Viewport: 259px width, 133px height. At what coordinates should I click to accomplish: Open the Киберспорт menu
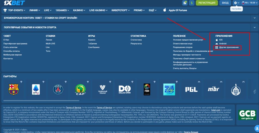click(121, 10)
